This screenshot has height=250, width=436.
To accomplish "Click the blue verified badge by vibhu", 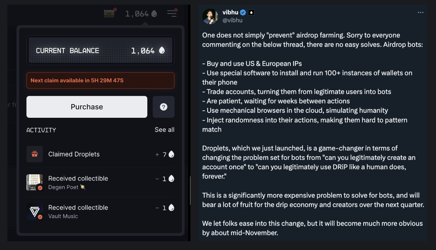I will pos(243,13).
